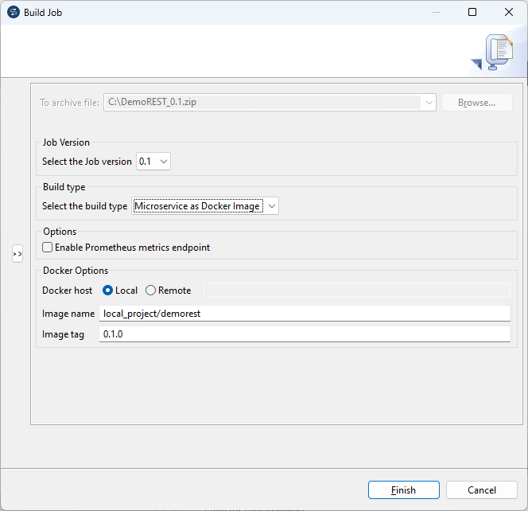Maximize the Build Job window
Image resolution: width=528 pixels, height=511 pixels.
pyautogui.click(x=472, y=12)
